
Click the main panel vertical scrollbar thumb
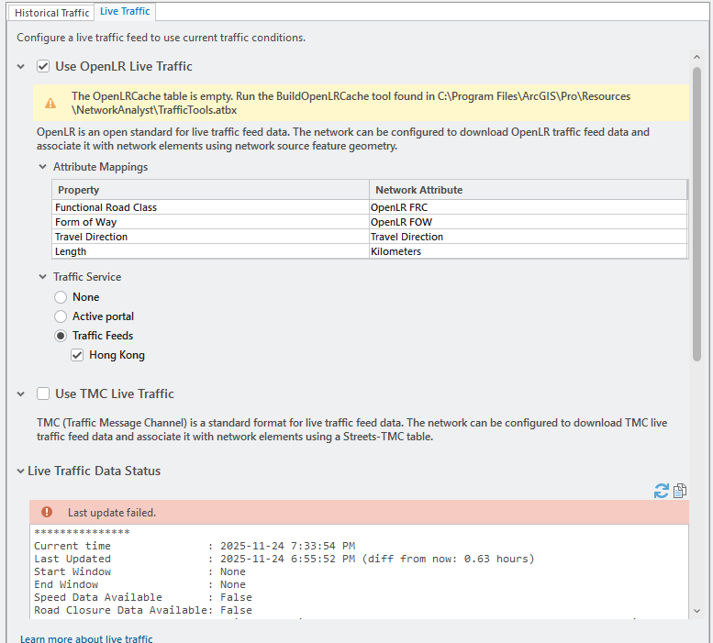(696, 214)
